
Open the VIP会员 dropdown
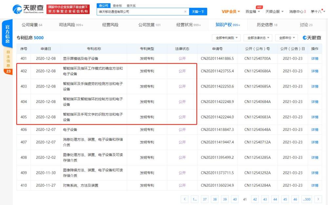pos(231,11)
